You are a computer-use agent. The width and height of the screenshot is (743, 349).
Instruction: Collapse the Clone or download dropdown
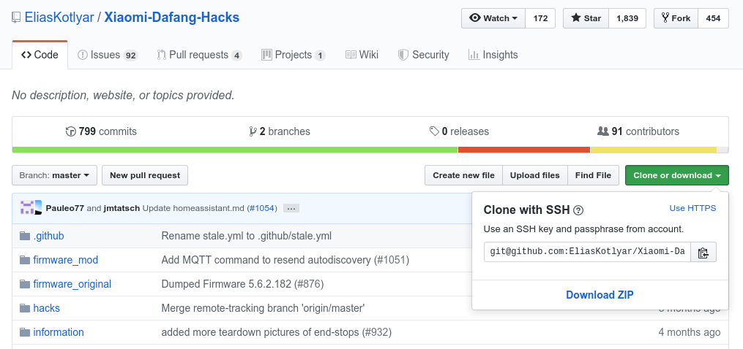click(x=676, y=175)
